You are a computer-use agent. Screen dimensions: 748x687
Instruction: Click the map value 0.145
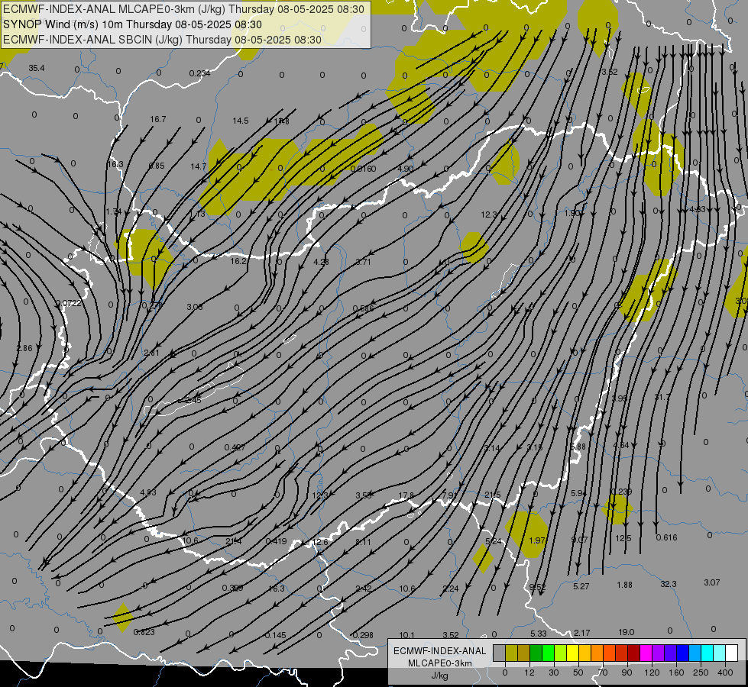[276, 635]
